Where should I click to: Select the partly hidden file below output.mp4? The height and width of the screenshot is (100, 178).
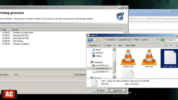(x=128, y=74)
